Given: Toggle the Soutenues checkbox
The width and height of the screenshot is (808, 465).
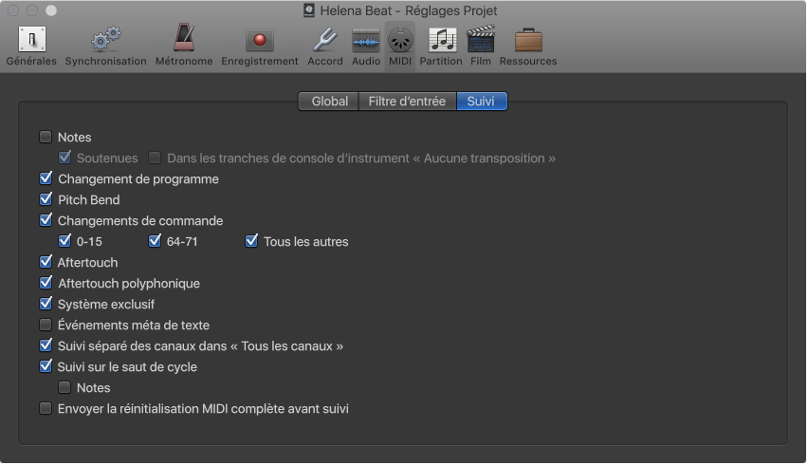Looking at the screenshot, I should [64, 158].
